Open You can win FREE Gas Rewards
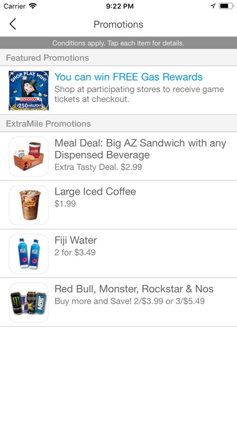This screenshot has height=422, width=237. [129, 77]
